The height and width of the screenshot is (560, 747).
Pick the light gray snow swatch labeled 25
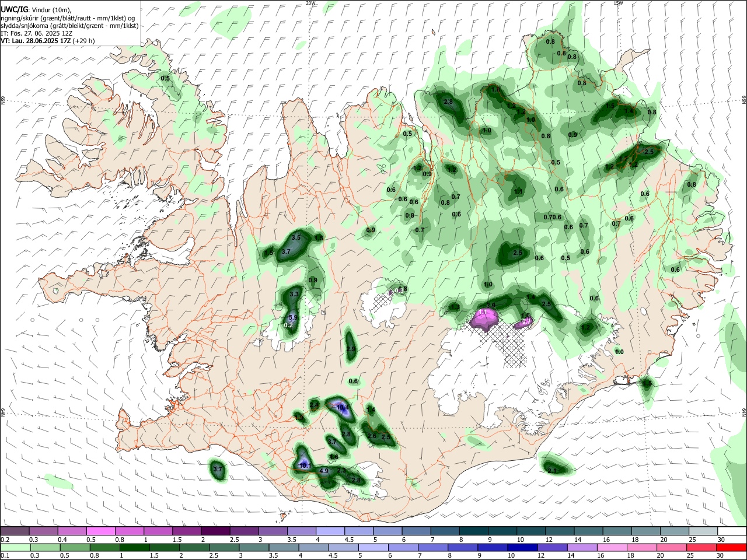tap(703, 531)
